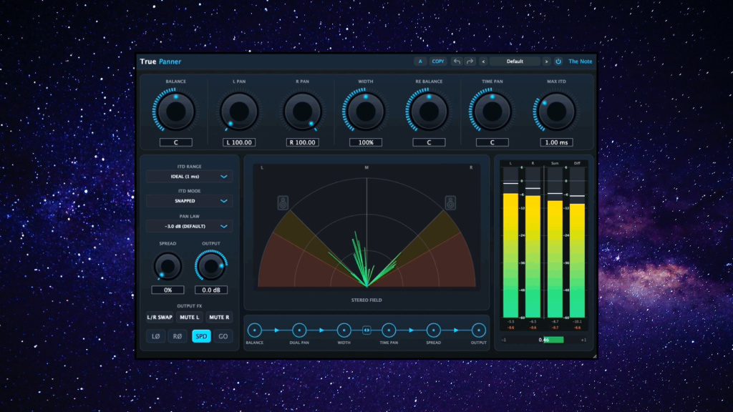
Task: Click the left speaker icon in stereo field
Action: 283,202
